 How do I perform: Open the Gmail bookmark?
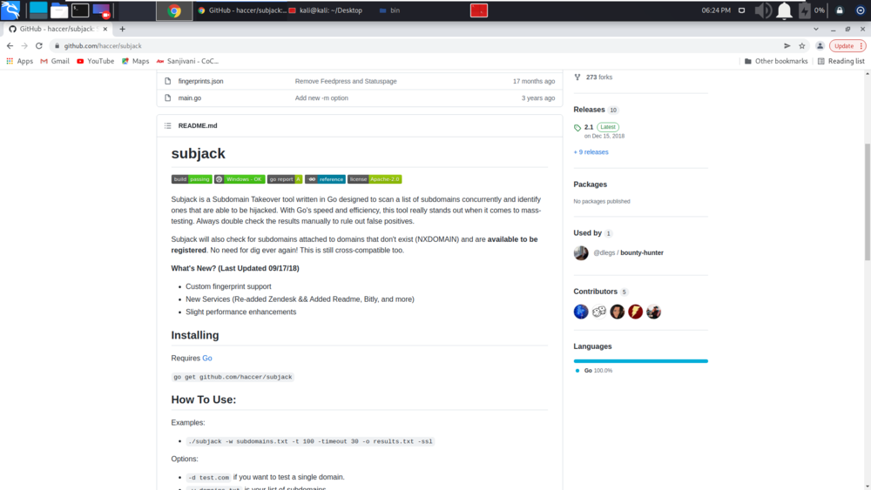55,61
